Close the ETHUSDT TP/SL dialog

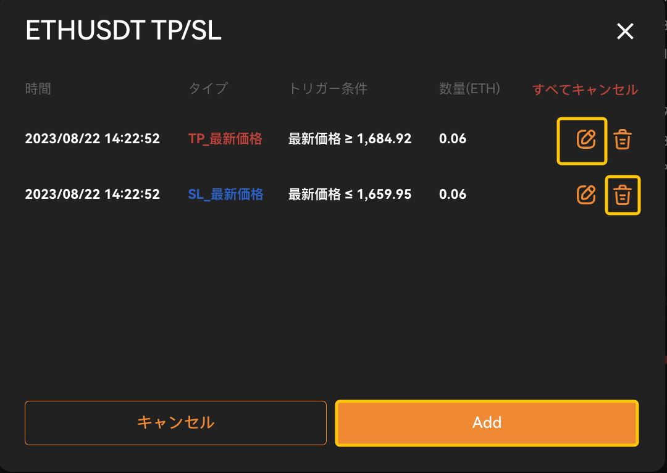click(625, 31)
